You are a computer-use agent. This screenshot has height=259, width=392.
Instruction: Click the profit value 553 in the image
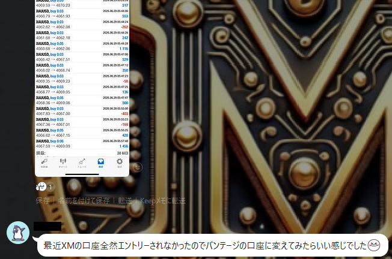pos(125,16)
